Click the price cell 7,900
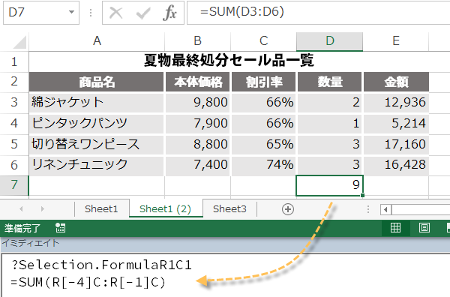The width and height of the screenshot is (450, 297). tap(198, 124)
